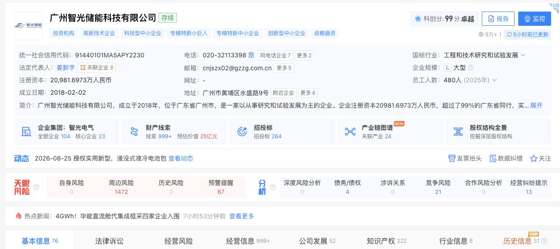Click 发票抬头 invoice icon
This screenshot has height=249, width=560.
point(452,158)
